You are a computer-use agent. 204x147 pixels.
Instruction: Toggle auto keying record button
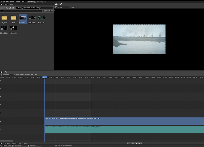point(128,143)
